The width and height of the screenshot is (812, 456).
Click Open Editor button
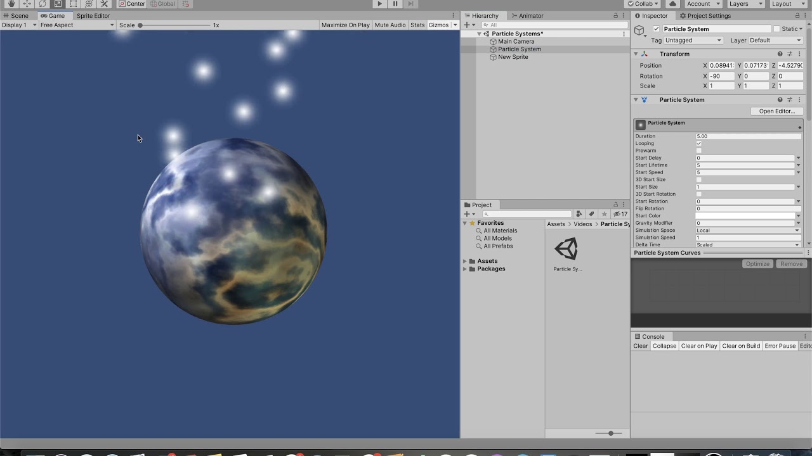point(776,111)
